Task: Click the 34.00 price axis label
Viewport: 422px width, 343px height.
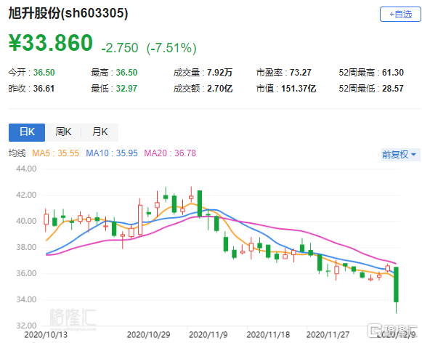Action: [x=26, y=299]
